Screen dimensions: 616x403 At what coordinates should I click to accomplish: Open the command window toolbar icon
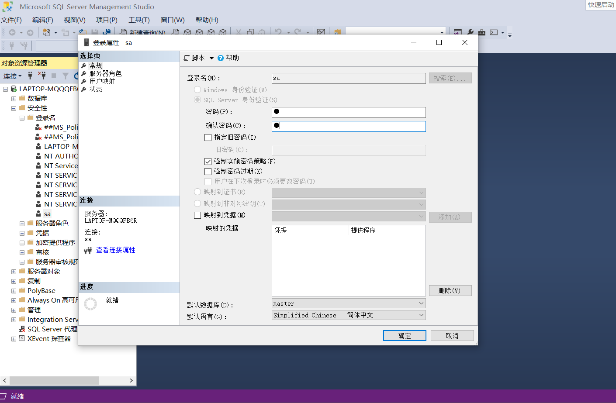494,32
